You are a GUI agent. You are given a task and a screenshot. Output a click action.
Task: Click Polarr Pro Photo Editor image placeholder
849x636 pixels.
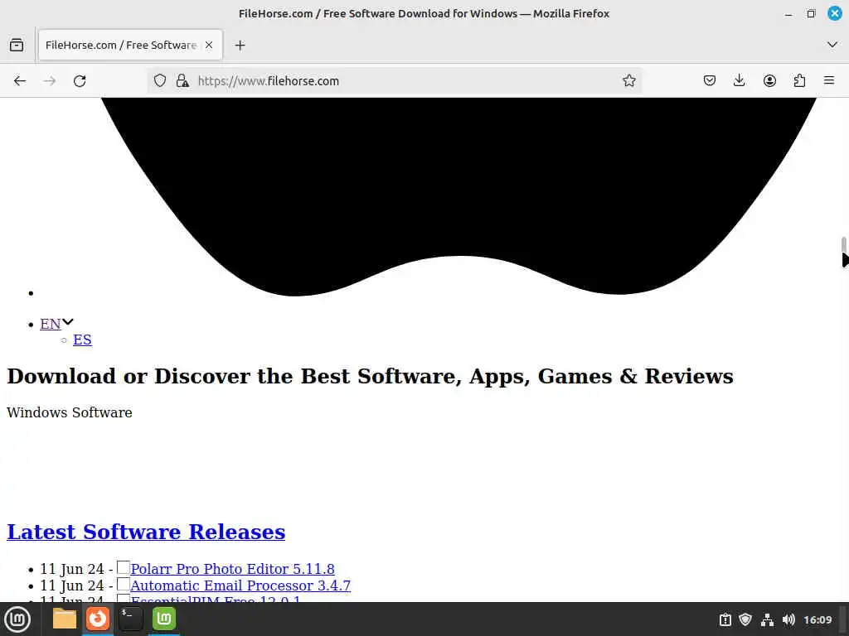(x=124, y=567)
